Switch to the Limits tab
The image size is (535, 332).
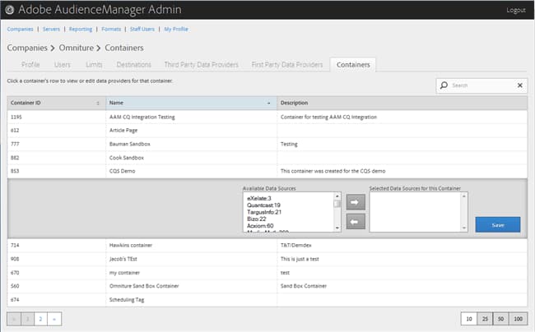pos(94,65)
